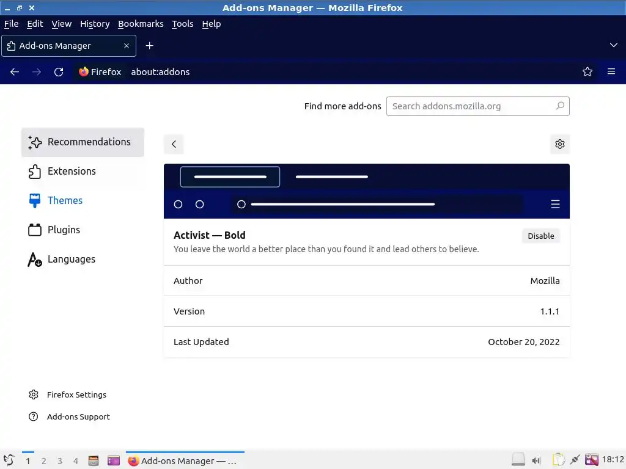Screen dimensions: 626x469
Task: Switch to workspace 2 in taskbar
Action: (44, 461)
